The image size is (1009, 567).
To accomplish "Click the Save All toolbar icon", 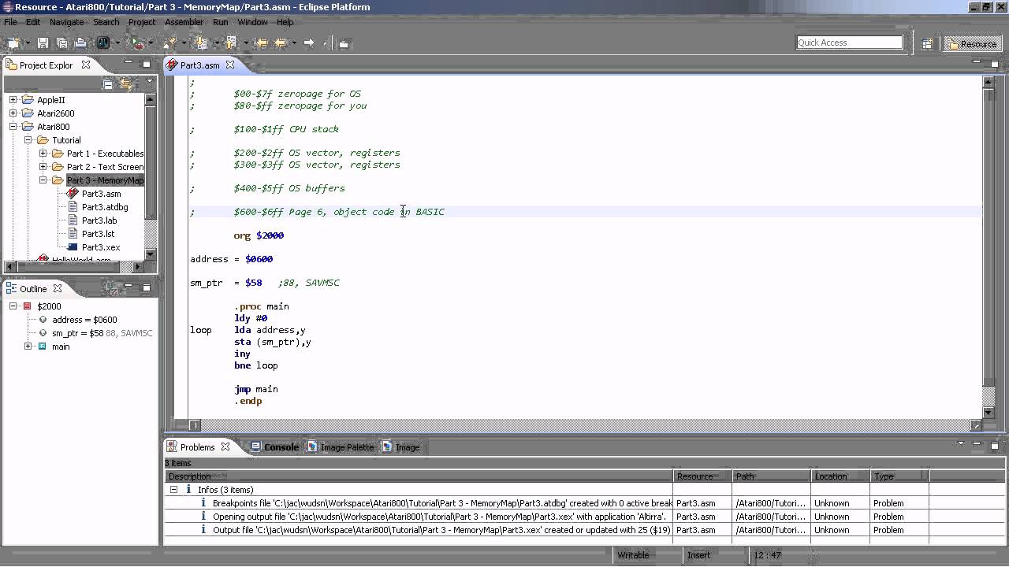I will tap(61, 43).
